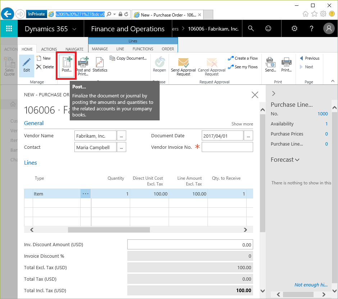Click the Print icon in the ribbon
This screenshot has width=338, height=299.
coord(286,65)
